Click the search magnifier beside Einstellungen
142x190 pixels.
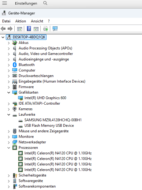point(45,3)
